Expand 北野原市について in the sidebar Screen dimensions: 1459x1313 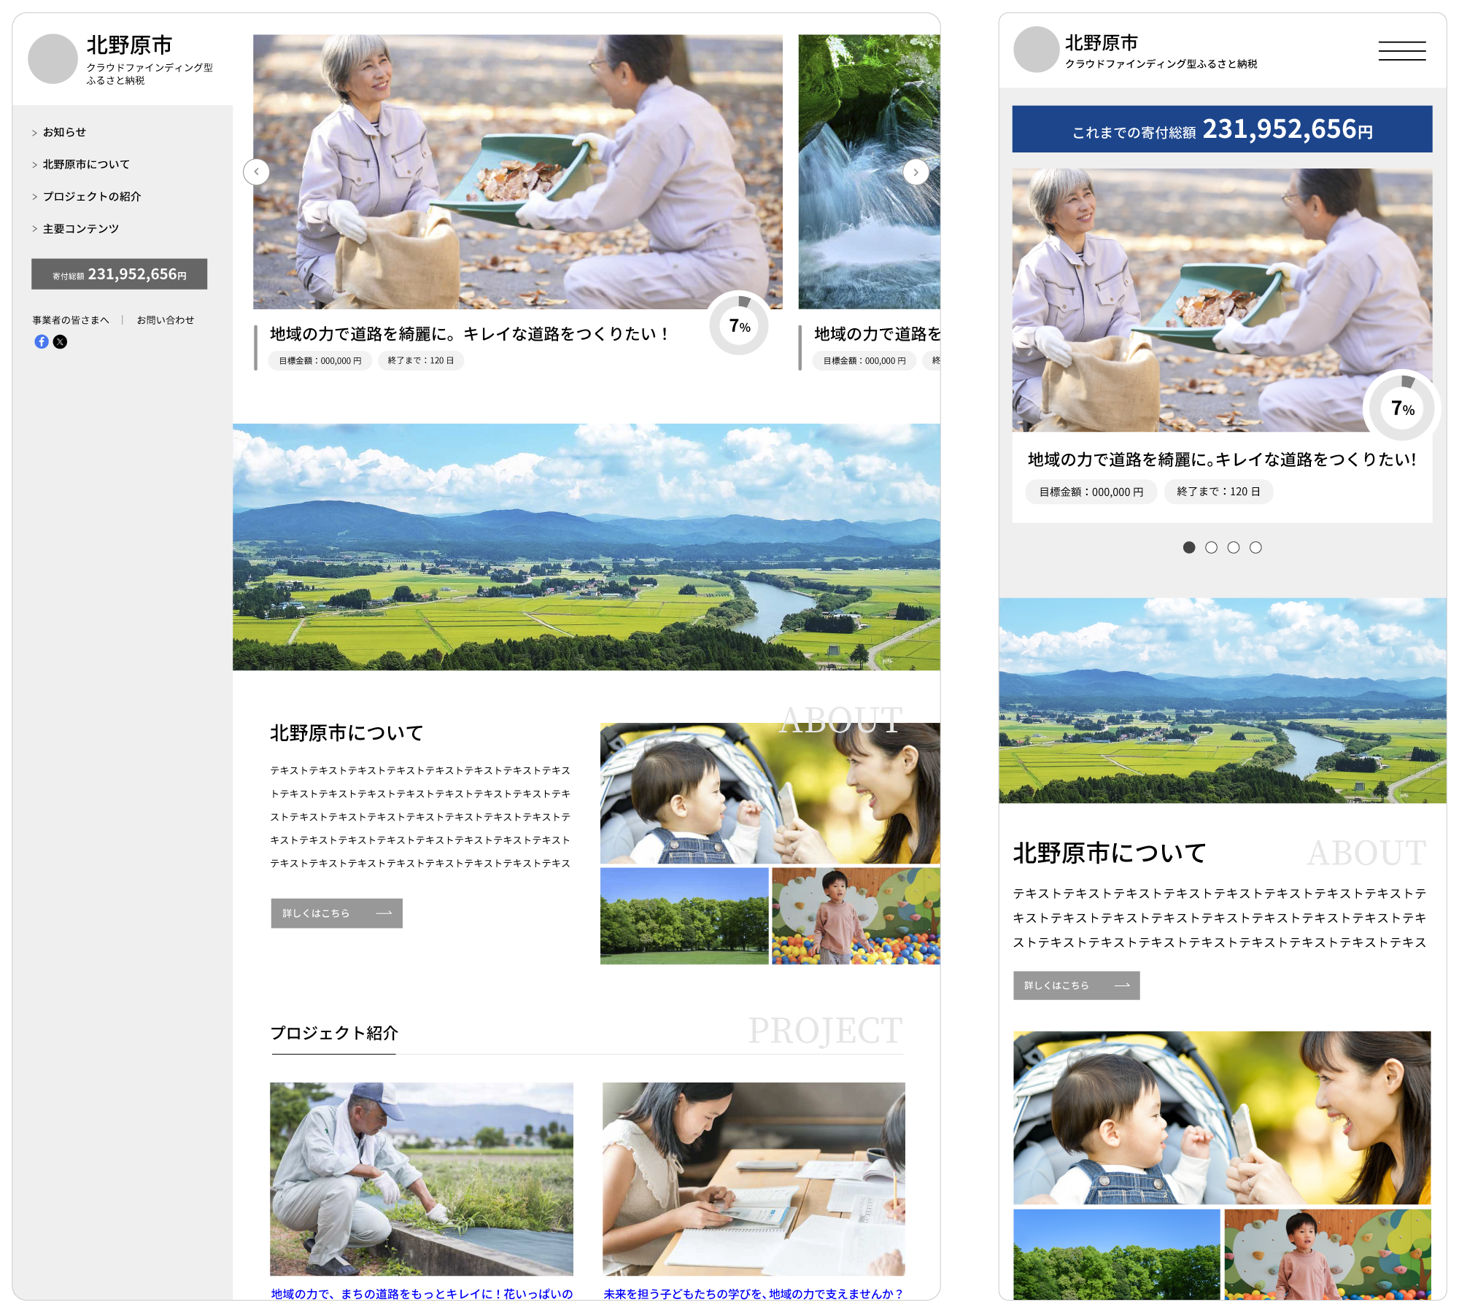86,164
